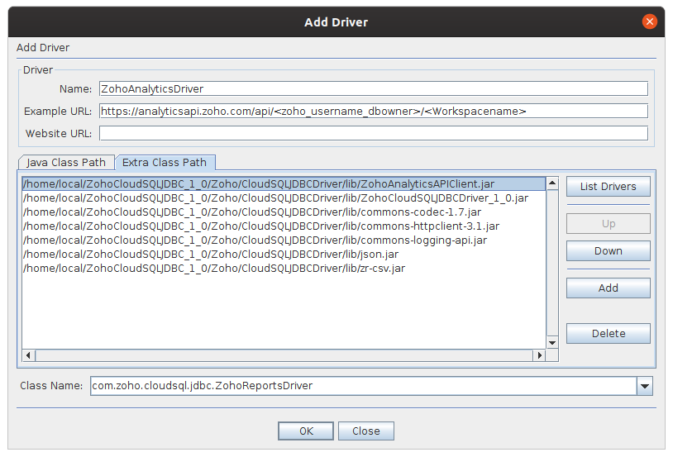Image resolution: width=673 pixels, height=457 pixels.
Task: Click the driver Name input field
Action: [373, 88]
